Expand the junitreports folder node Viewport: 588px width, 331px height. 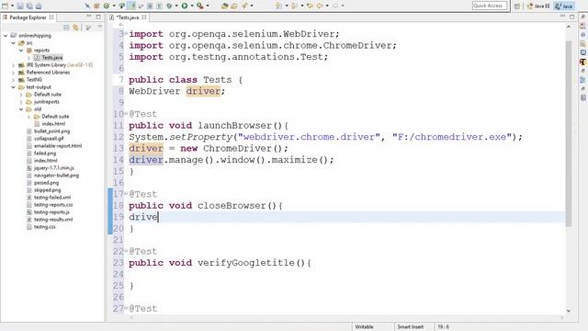(x=21, y=102)
